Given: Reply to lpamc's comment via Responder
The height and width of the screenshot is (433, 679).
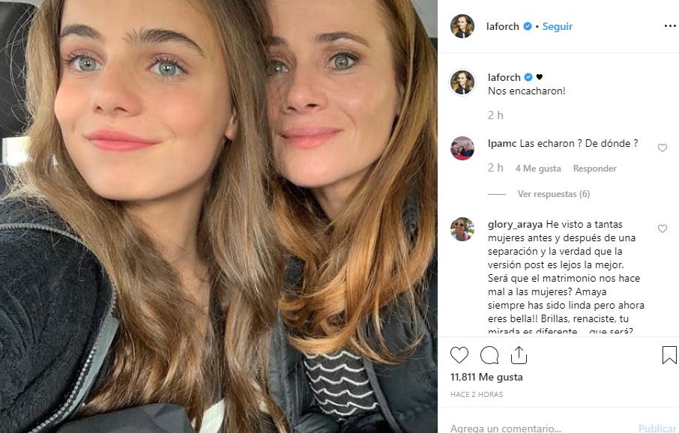Looking at the screenshot, I should coord(594,169).
